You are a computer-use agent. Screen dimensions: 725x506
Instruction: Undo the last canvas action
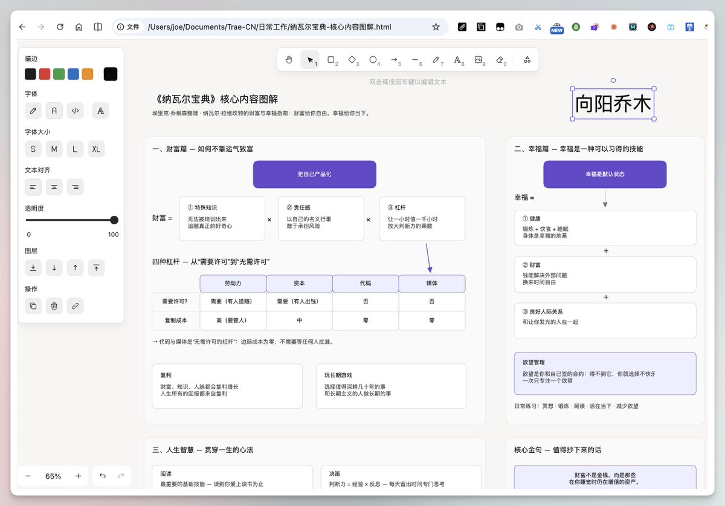(103, 476)
